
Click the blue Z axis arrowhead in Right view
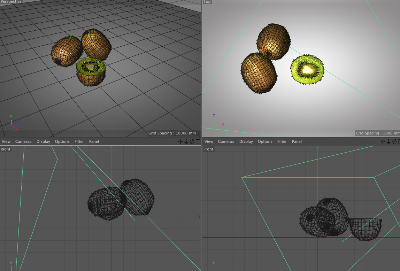tap(199, 217)
